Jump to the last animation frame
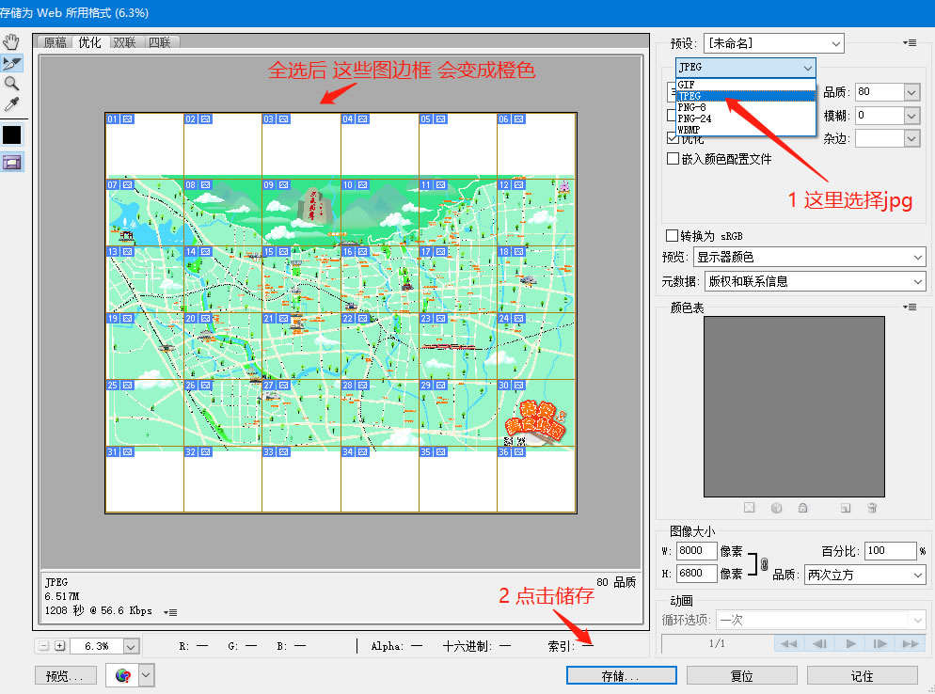 (x=911, y=643)
